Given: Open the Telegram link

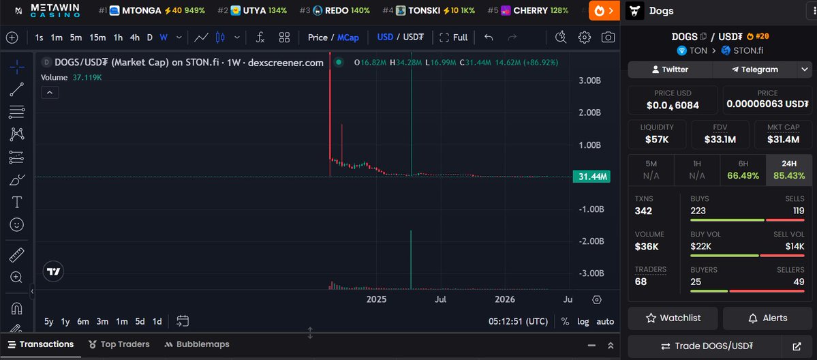Looking at the screenshot, I should [754, 70].
